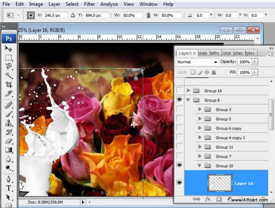This screenshot has height=208, width=275.
Task: Open the Opacity slider arrow
Action: 254,62
